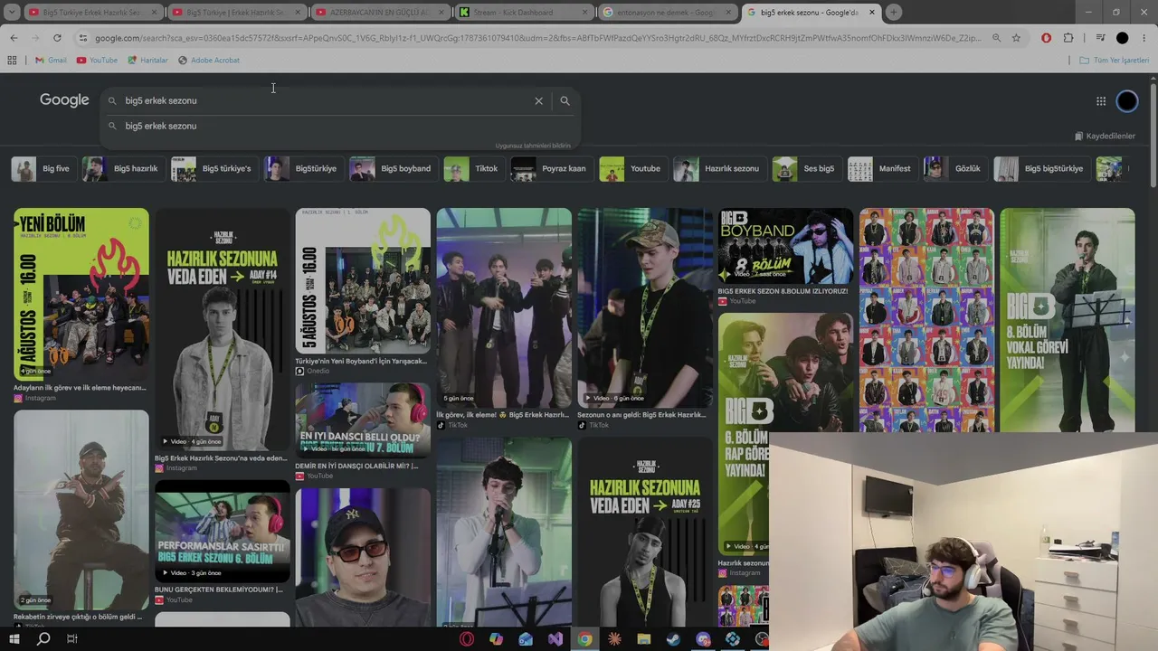Open the Google account avatar
This screenshot has height=651, width=1158.
click(1126, 101)
